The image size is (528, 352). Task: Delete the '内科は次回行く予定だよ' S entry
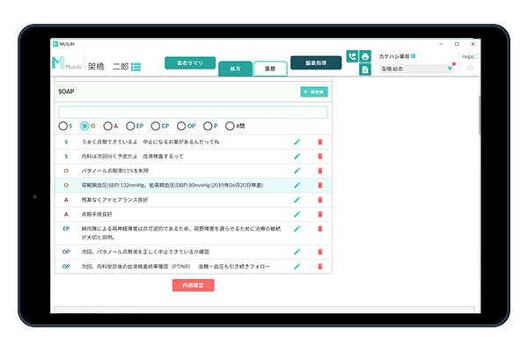[319, 156]
